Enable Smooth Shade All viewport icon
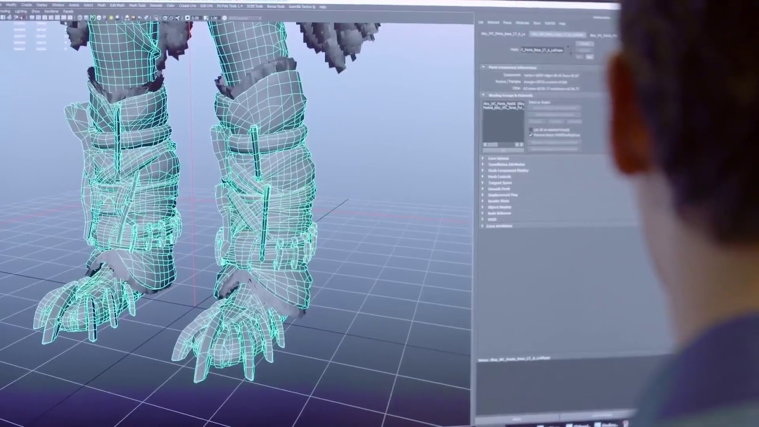This screenshot has width=759, height=427. 86,18
